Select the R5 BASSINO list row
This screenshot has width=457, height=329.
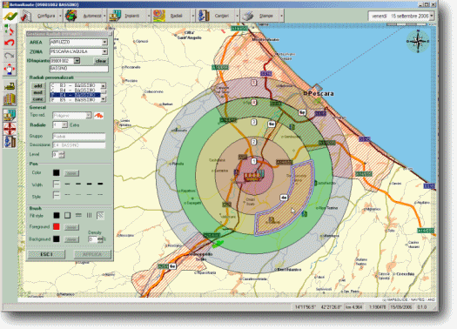click(75, 100)
